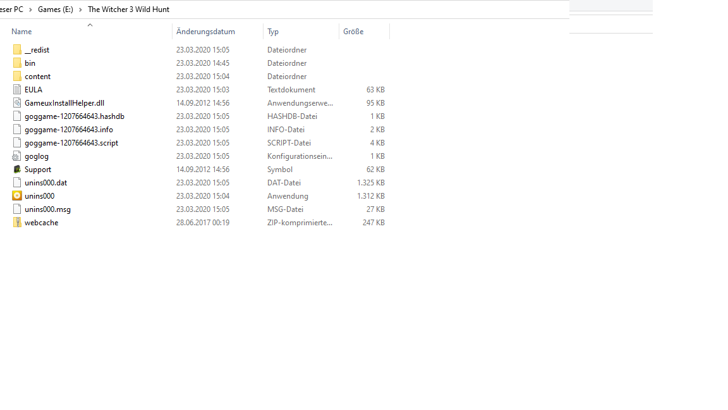Image resolution: width=728 pixels, height=410 pixels.
Task: Click the 23.03.2020 14:45 date of bin
Action: click(x=203, y=63)
